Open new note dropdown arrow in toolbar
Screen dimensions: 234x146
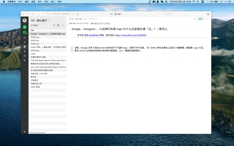pos(73,14)
